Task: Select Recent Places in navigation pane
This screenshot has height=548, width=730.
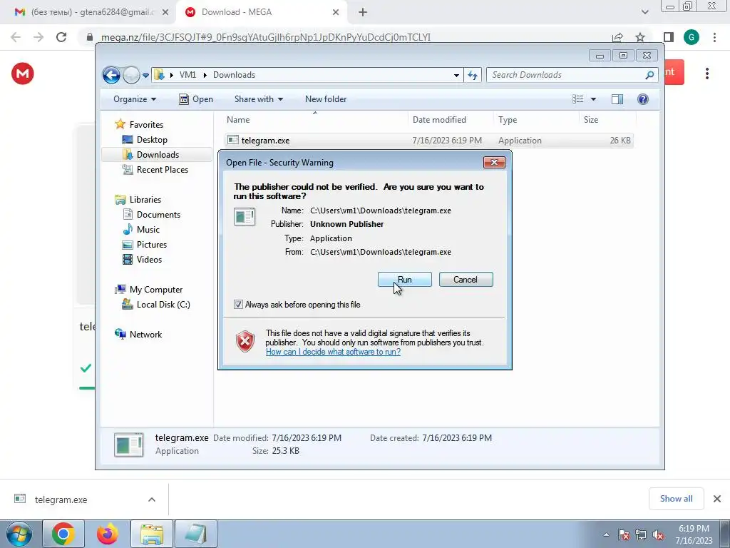Action: pos(162,170)
